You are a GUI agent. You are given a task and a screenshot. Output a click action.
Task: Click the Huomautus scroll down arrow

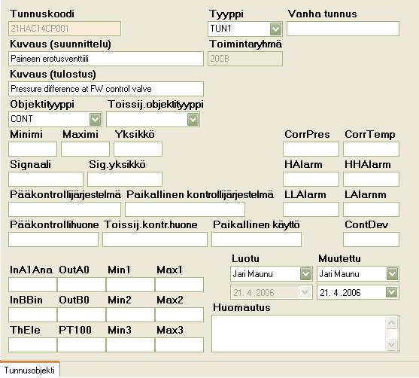(x=392, y=344)
